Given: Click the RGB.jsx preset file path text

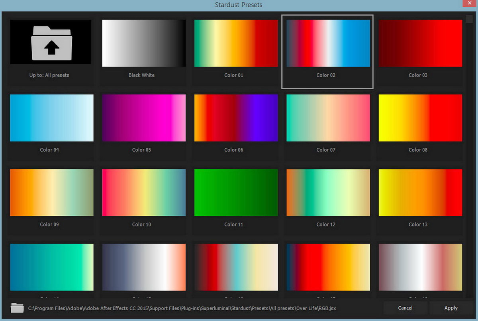Looking at the screenshot, I should [x=182, y=308].
